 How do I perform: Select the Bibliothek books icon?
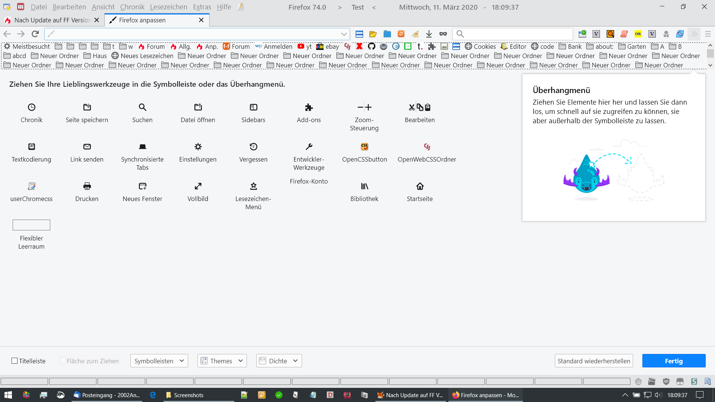[x=364, y=186]
